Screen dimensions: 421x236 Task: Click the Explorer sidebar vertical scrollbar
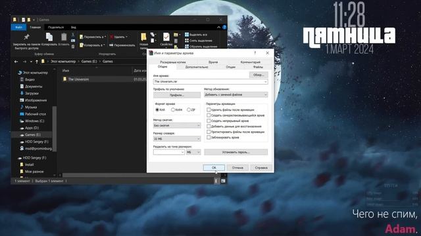[x=55, y=128]
